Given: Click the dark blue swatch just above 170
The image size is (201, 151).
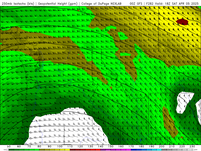Looking at the screenshot, I should point(134,150).
